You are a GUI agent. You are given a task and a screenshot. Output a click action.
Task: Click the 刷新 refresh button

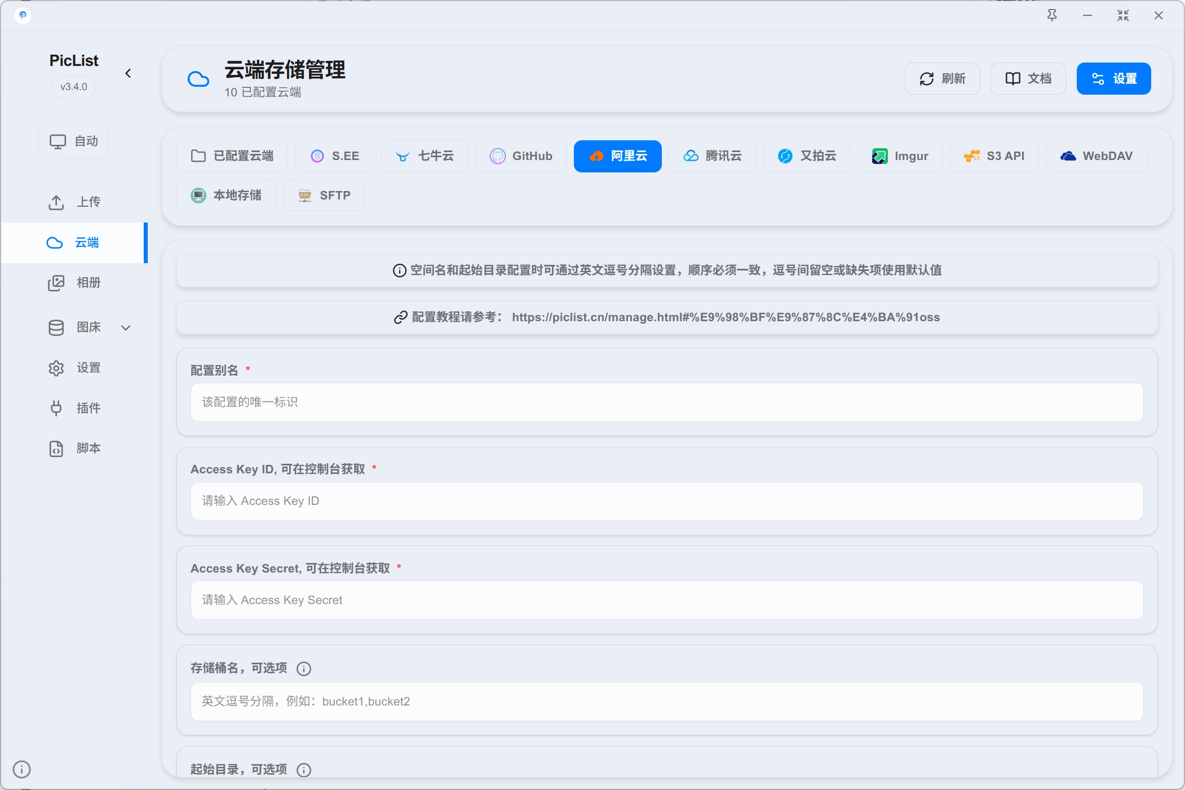(943, 78)
